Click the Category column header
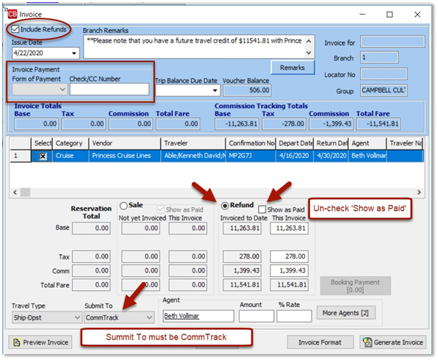The image size is (438, 360). (x=71, y=143)
